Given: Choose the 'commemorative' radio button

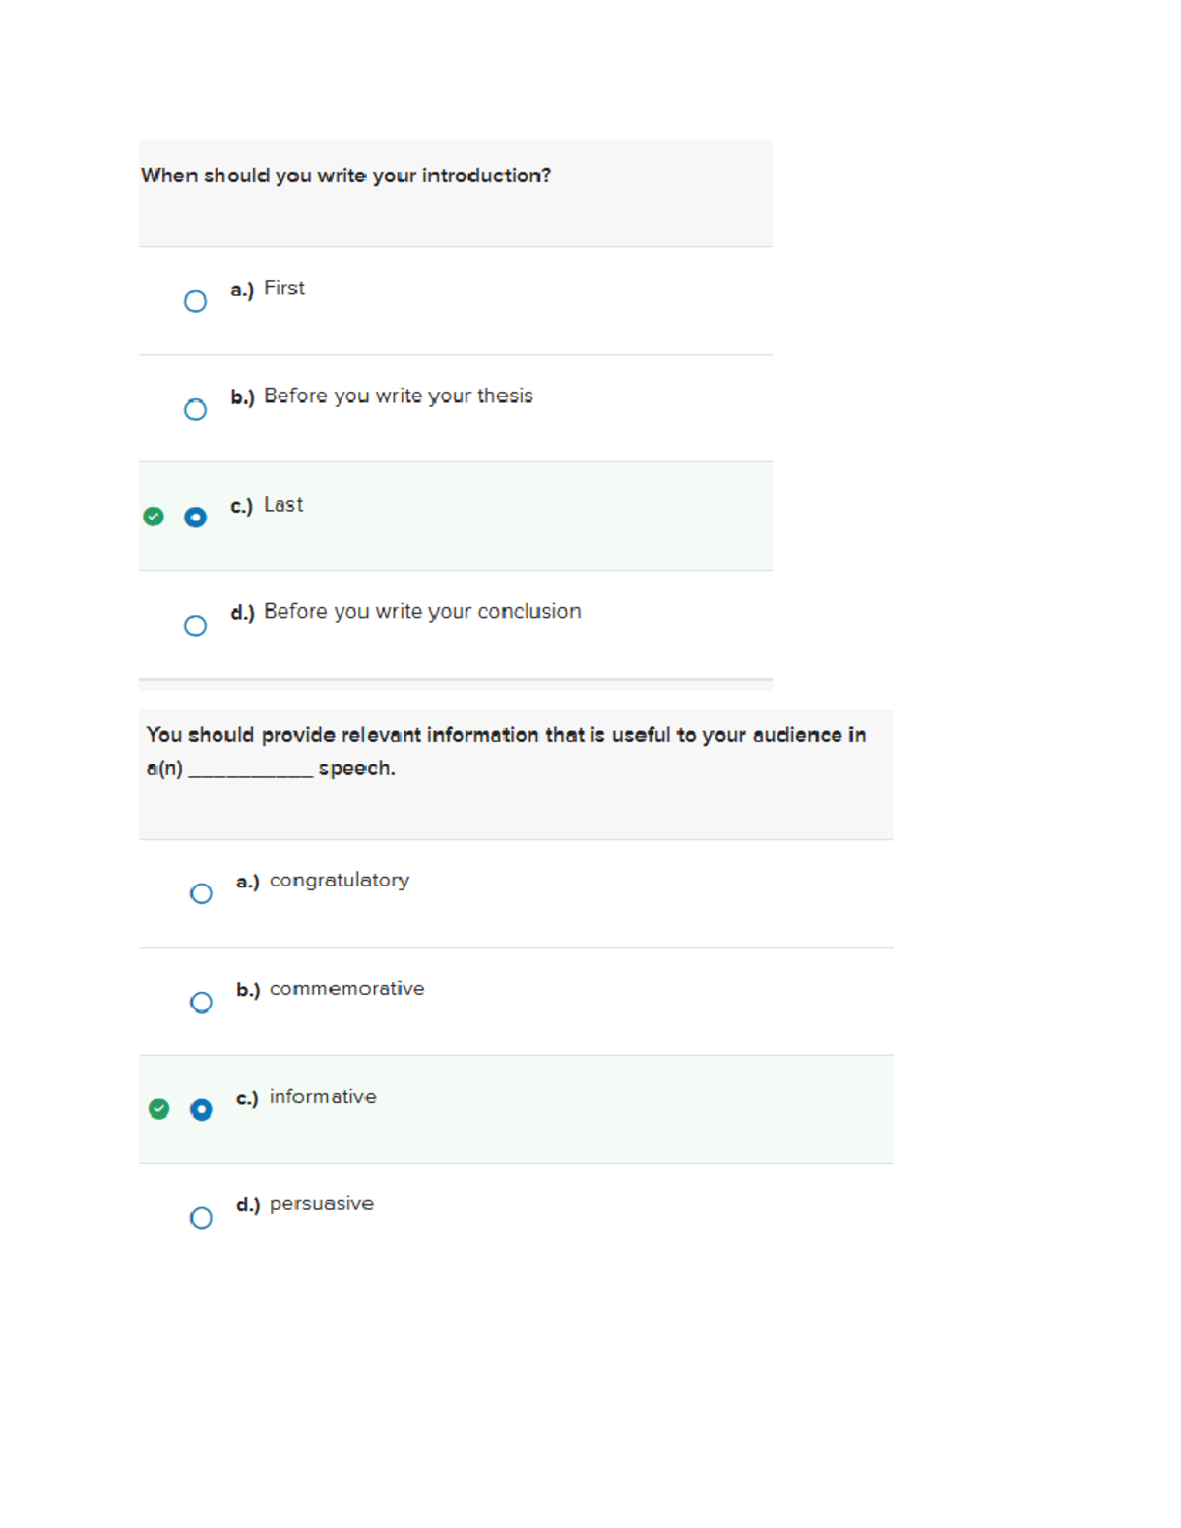Looking at the screenshot, I should coord(201,1002).
